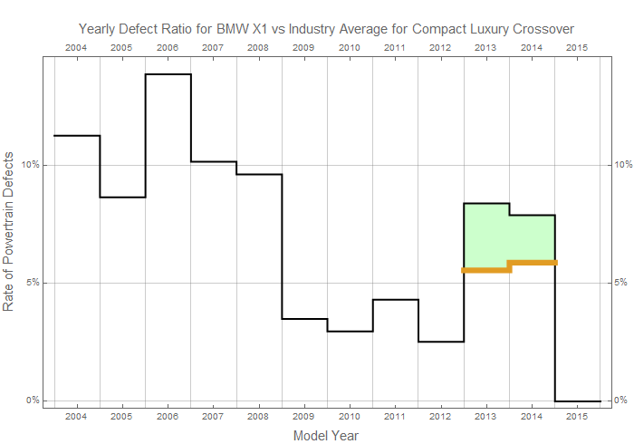Click the left axis 0% tick label
This screenshot has width=634, height=444.
[32, 401]
